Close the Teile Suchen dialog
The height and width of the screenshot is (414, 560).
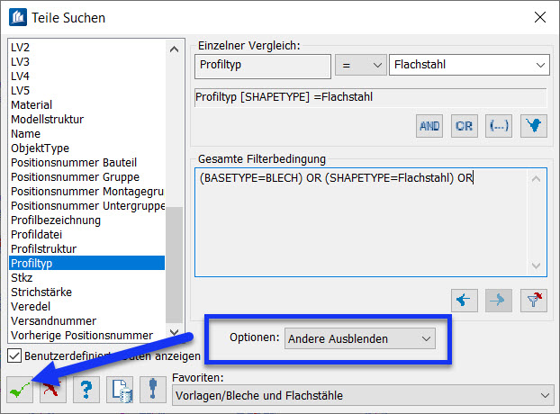coord(539,17)
